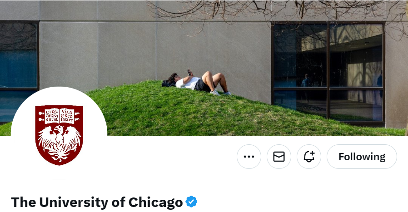This screenshot has height=212, width=408.
Task: Click the blue-tinted window behind the avatar
Action: pyautogui.click(x=18, y=68)
